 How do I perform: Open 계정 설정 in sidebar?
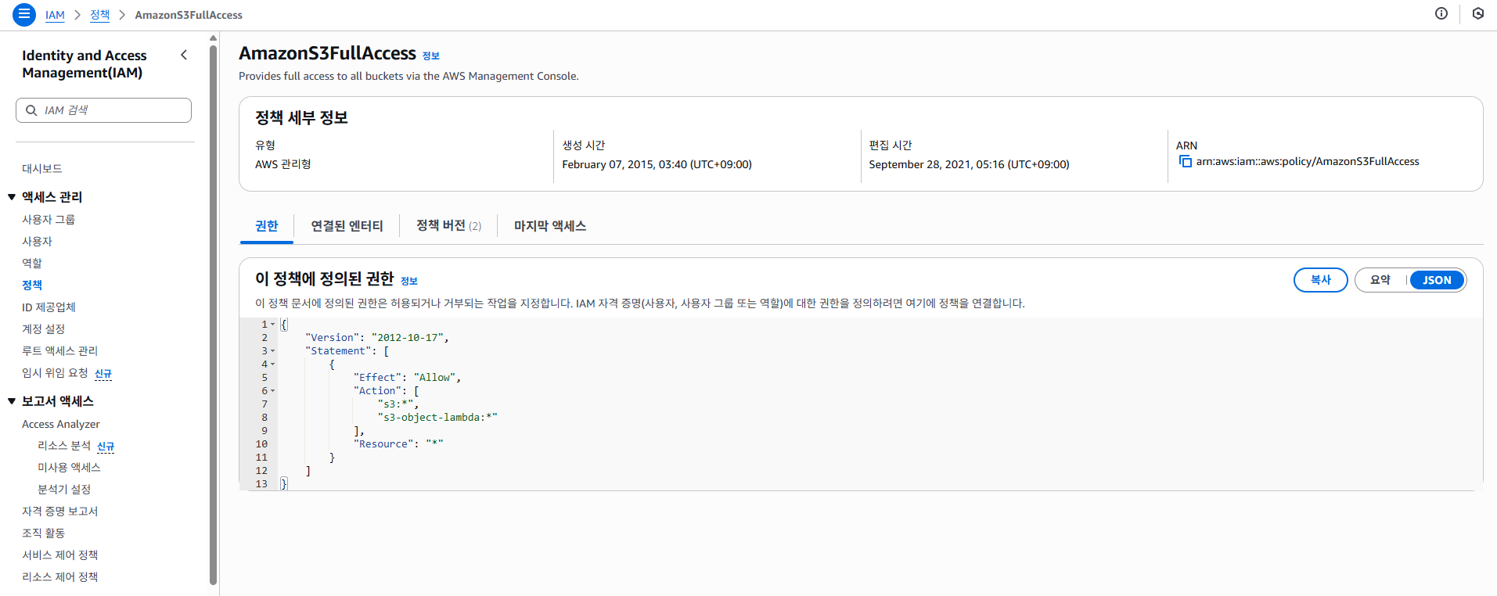43,329
